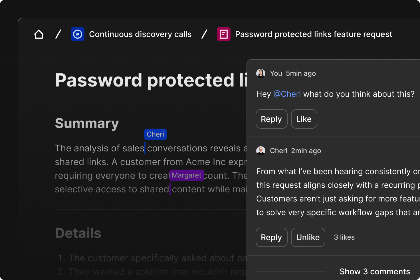Click the pink document page icon
420x280 pixels.
(224, 34)
